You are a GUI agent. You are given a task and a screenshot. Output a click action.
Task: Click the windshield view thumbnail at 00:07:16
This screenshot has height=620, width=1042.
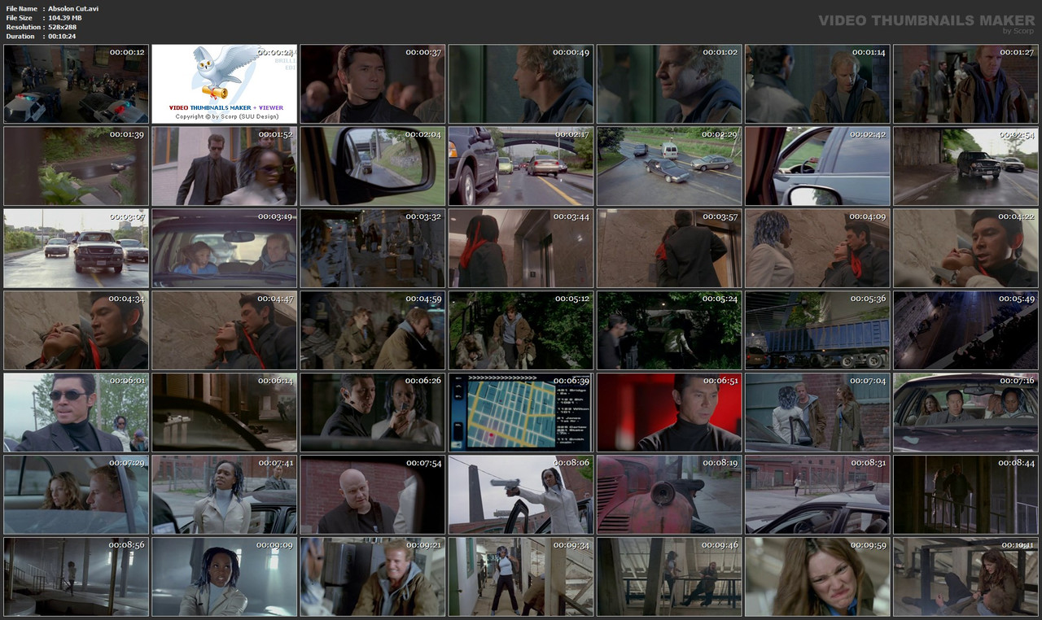[x=965, y=413]
